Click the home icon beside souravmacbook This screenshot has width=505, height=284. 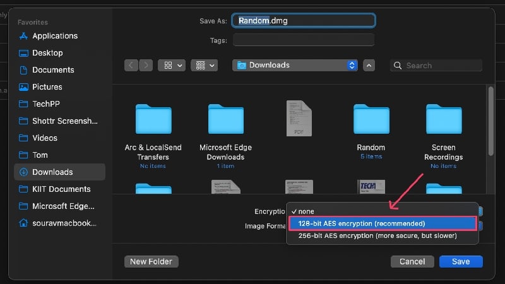coord(23,223)
